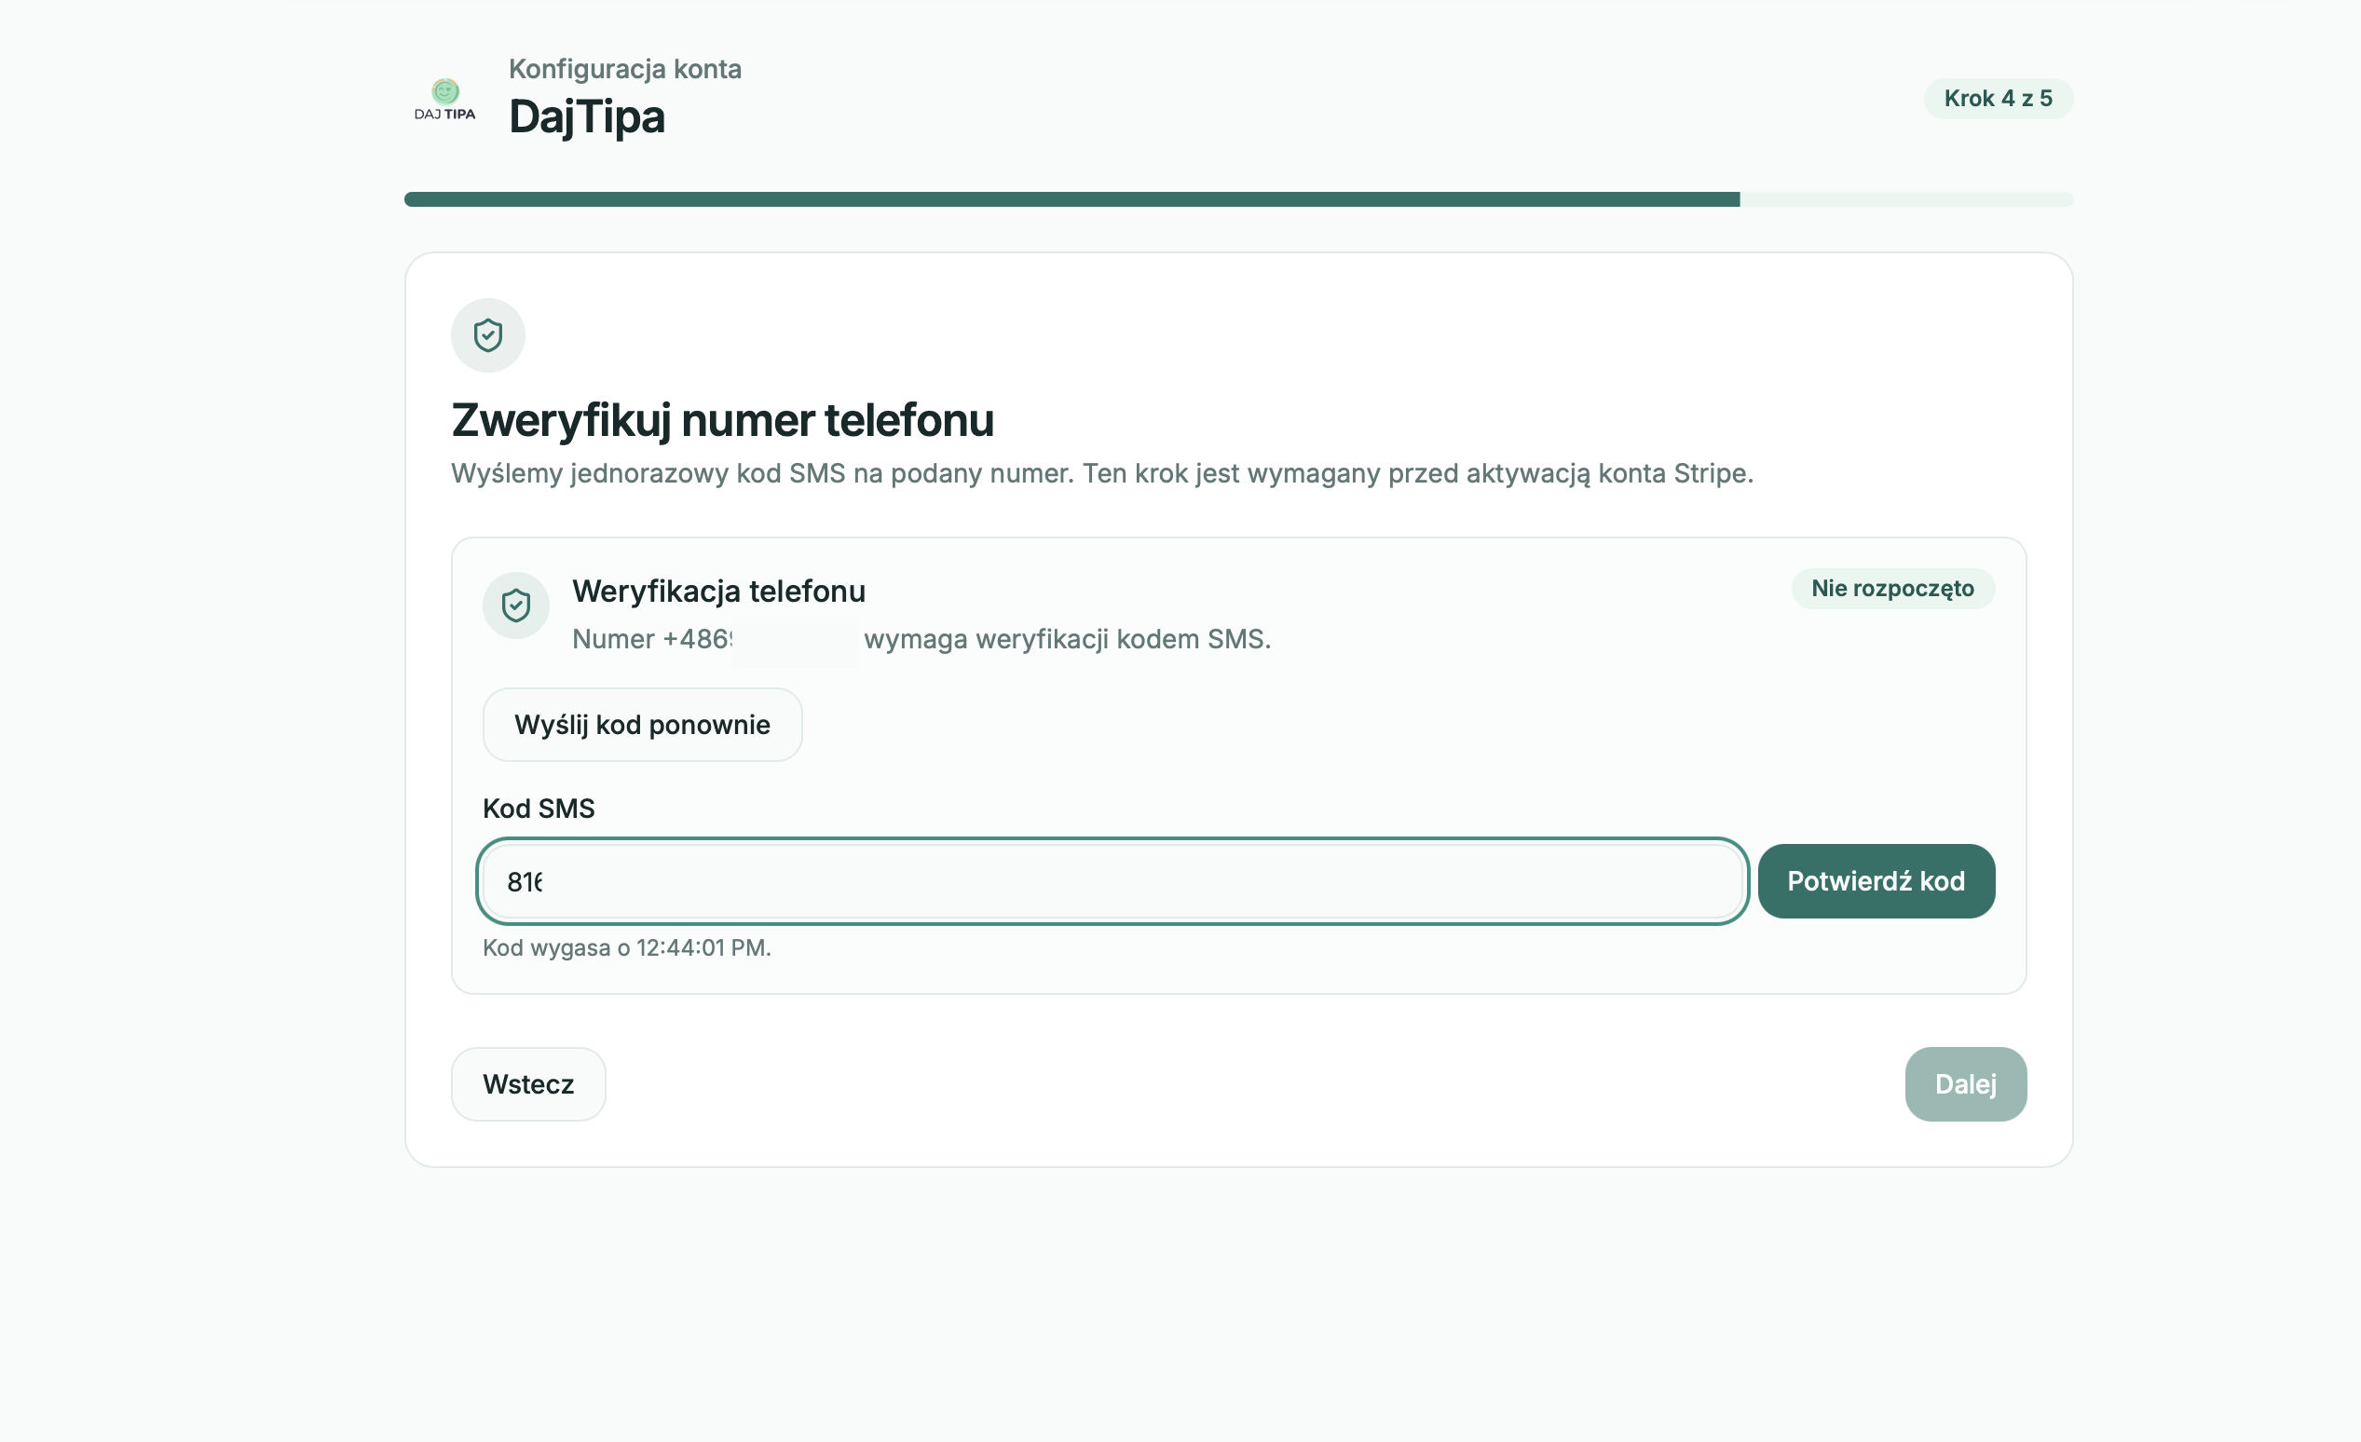Go back with the Wstecz button

(528, 1083)
